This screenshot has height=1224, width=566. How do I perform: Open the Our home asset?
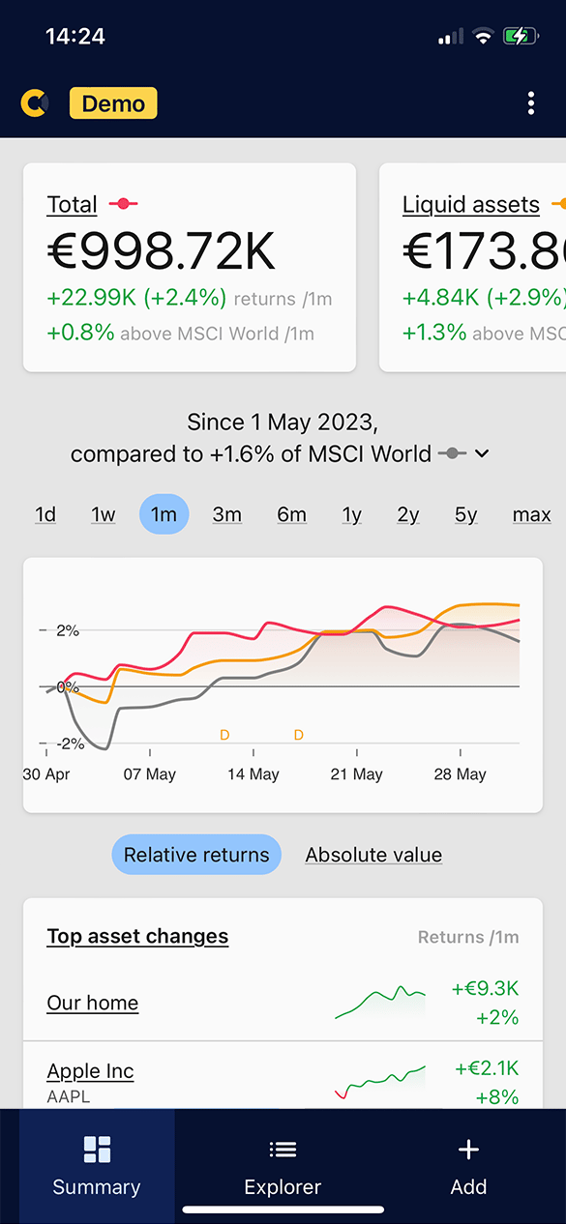click(x=93, y=1003)
